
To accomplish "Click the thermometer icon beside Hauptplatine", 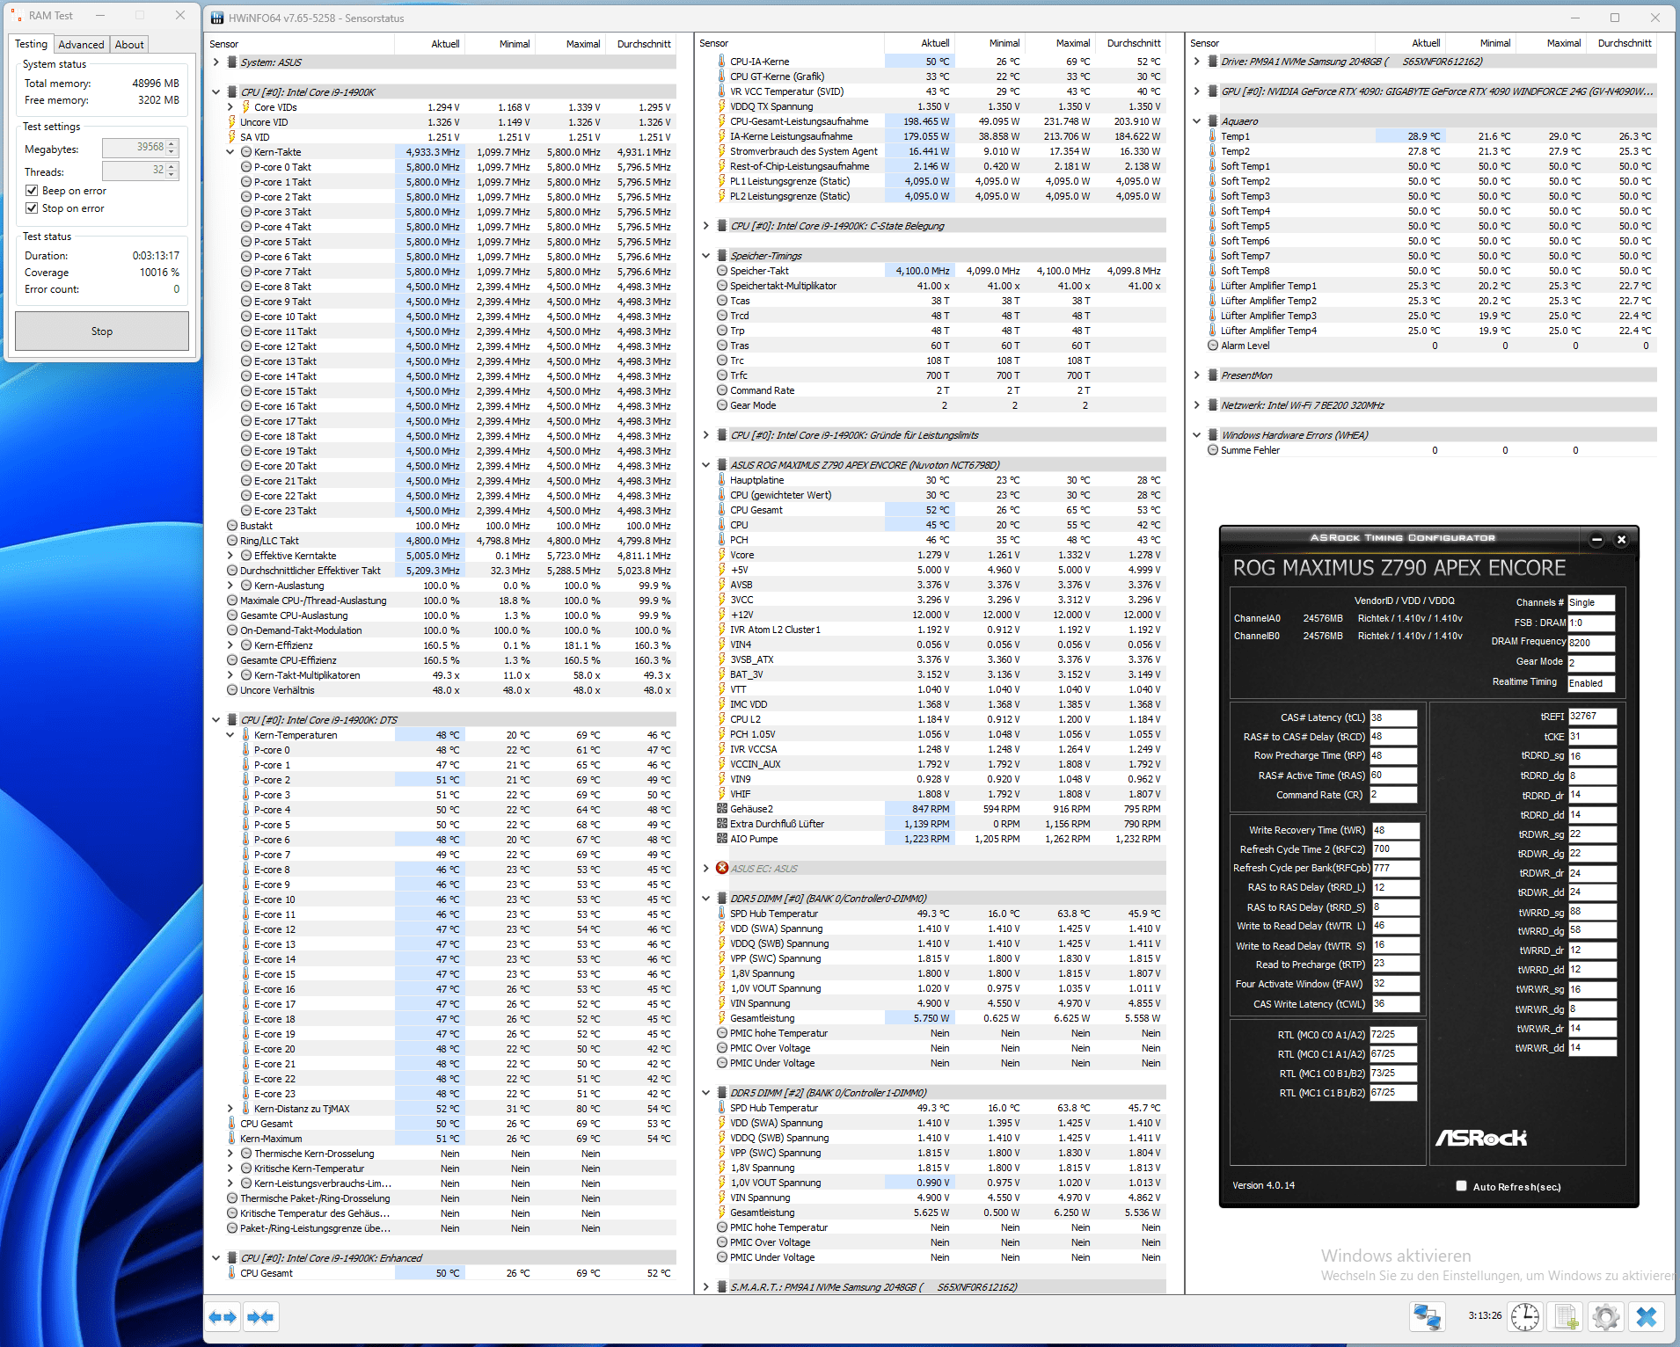I will coord(722,480).
